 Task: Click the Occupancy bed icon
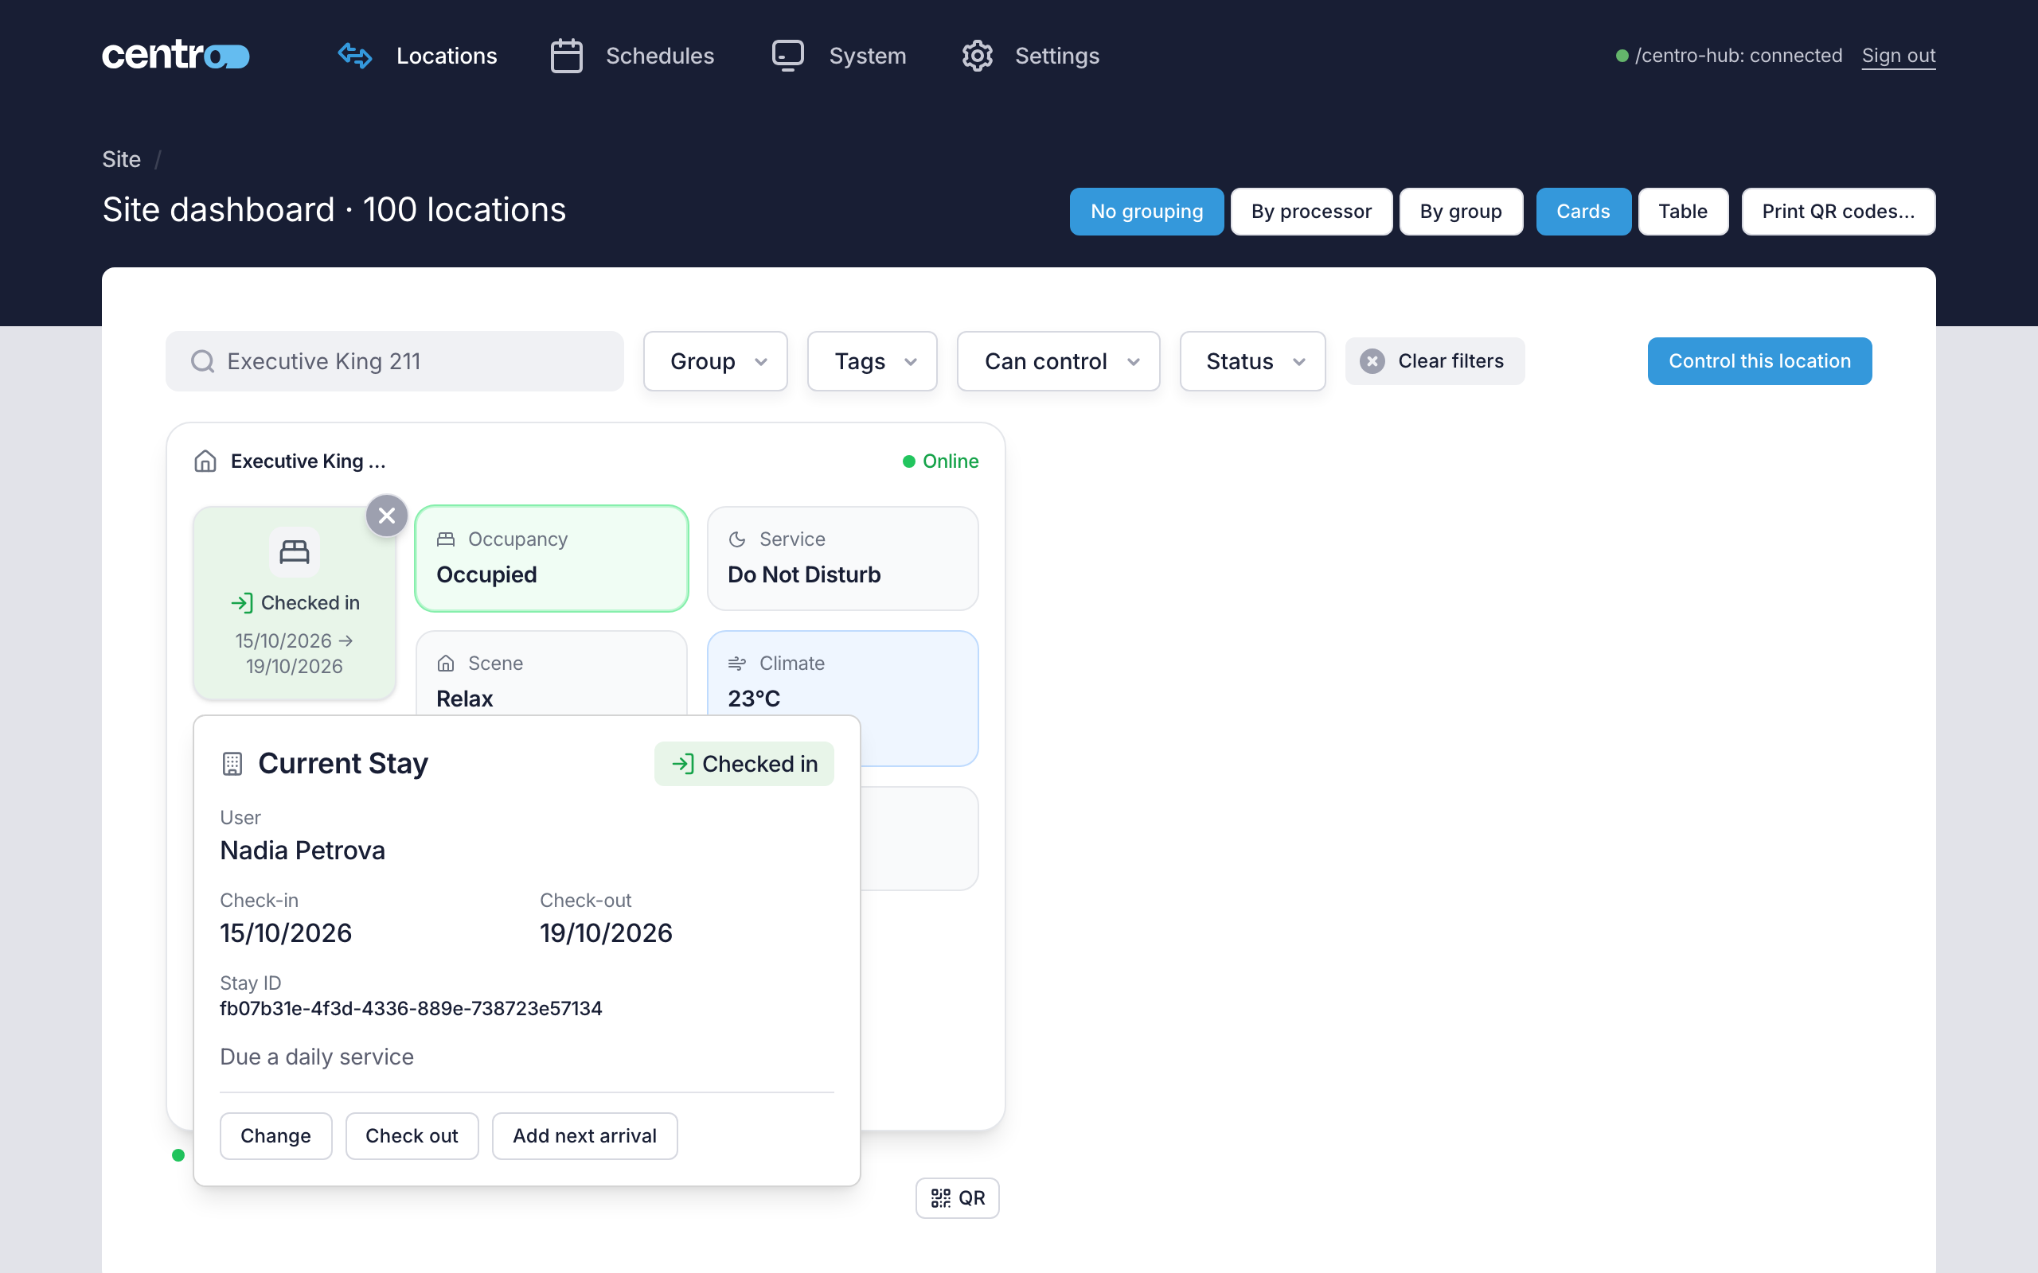446,539
